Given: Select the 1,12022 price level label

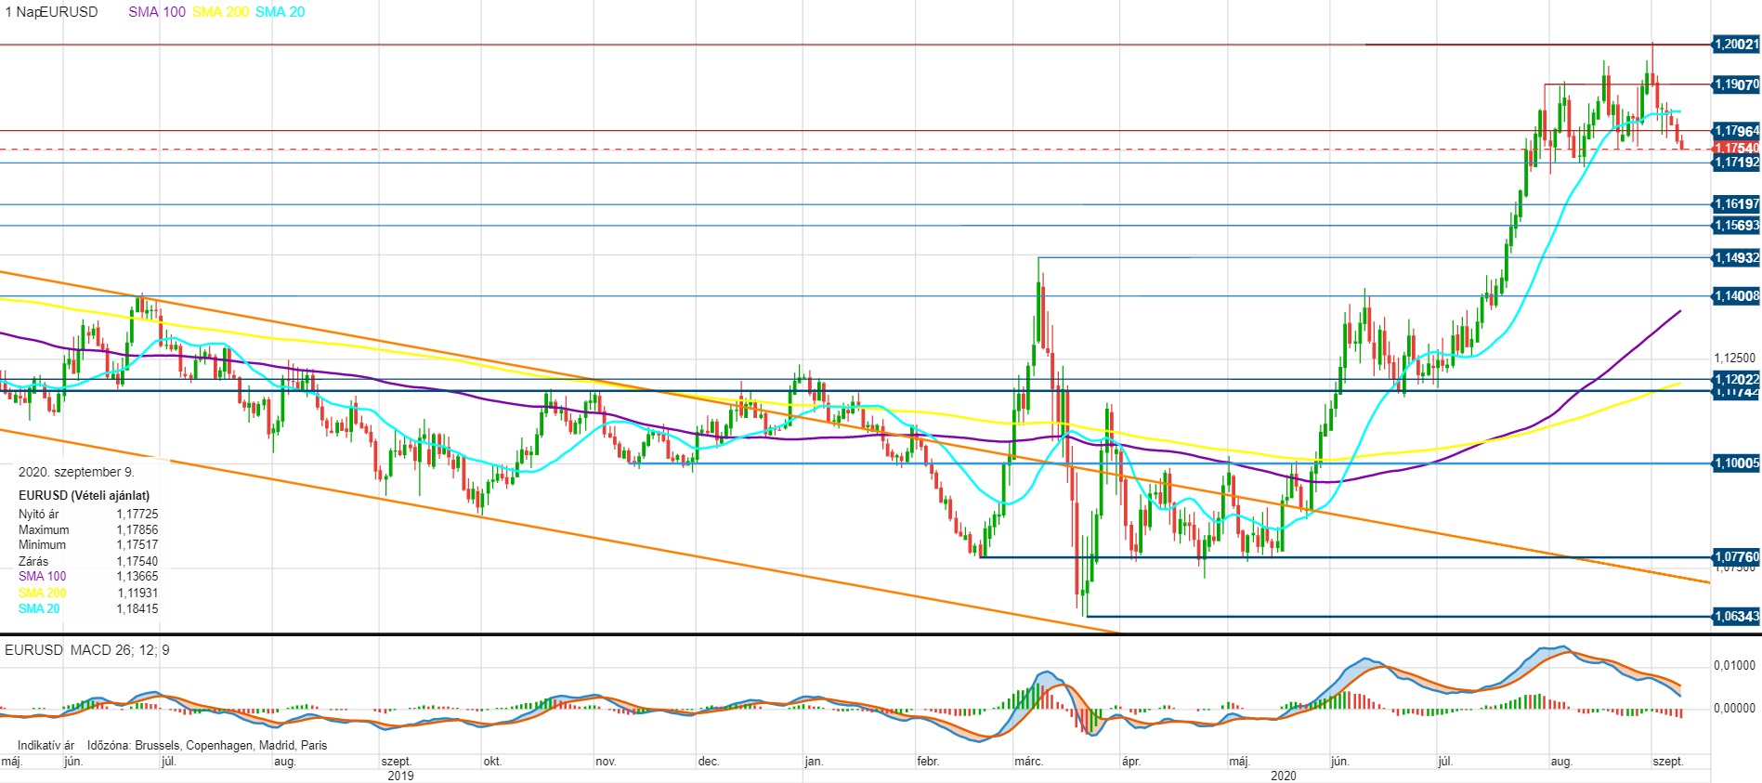Looking at the screenshot, I should pyautogui.click(x=1736, y=379).
